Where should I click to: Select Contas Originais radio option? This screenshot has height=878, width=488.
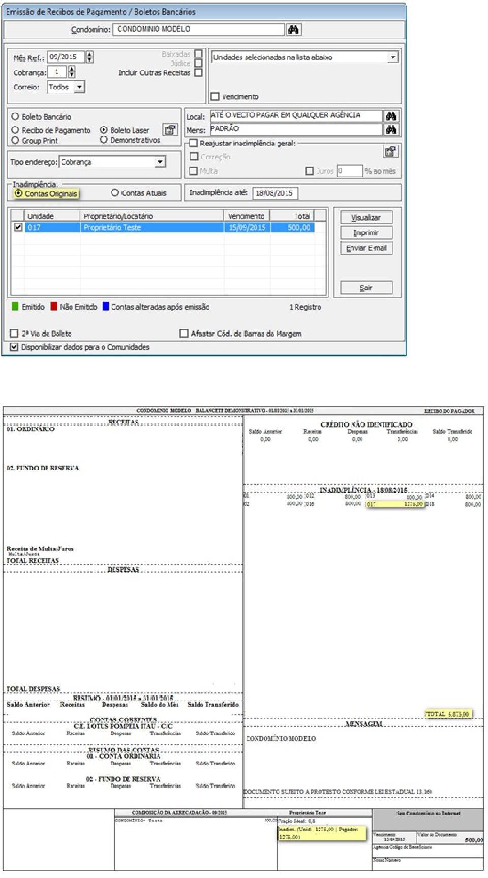pyautogui.click(x=19, y=193)
